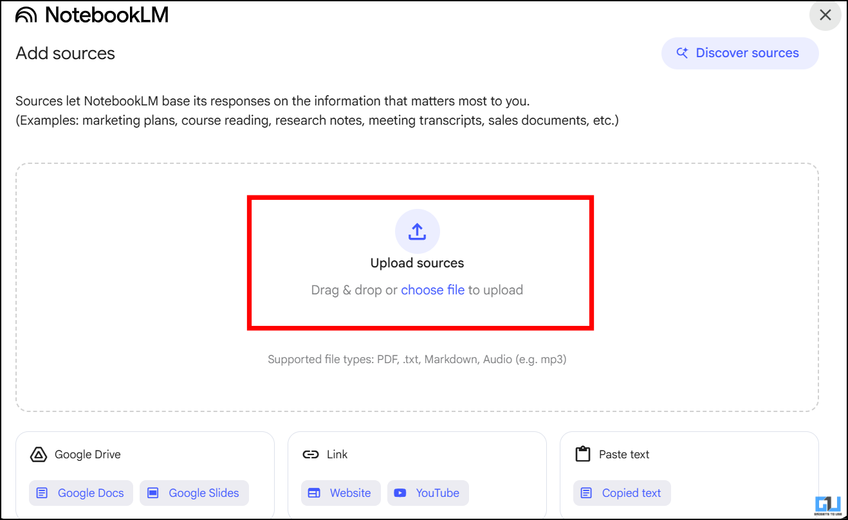This screenshot has width=848, height=520.
Task: Click the Upload sources heading
Action: pos(417,263)
